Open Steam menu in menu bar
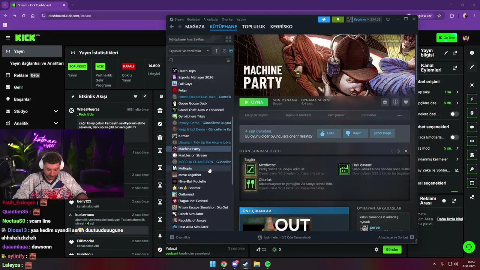 179,19
